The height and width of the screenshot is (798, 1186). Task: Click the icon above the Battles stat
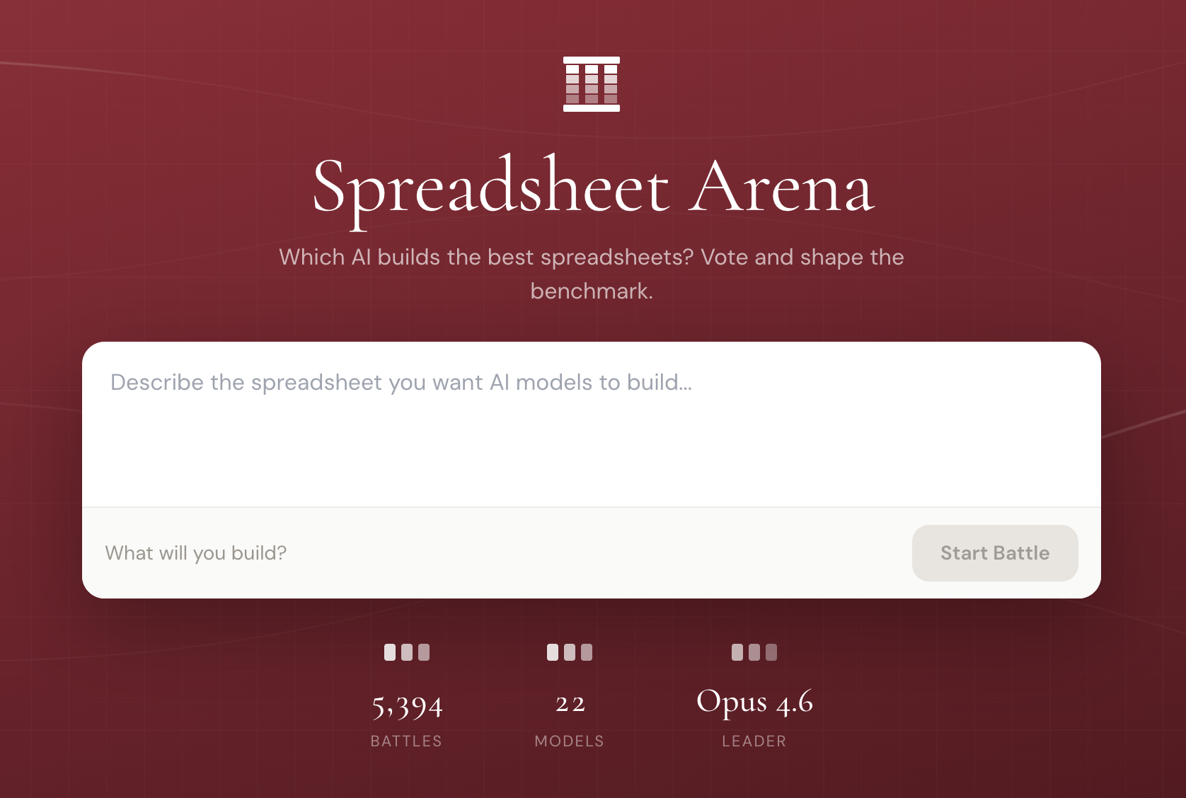tap(407, 652)
